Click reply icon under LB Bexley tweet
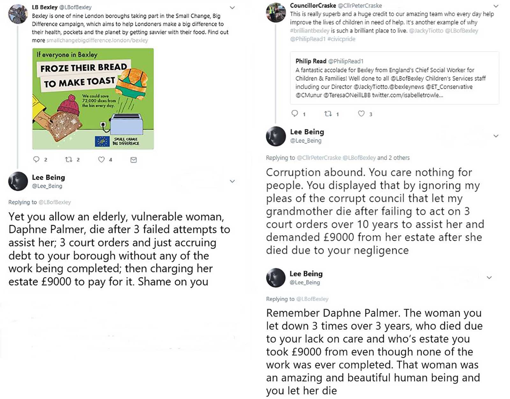The width and height of the screenshot is (510, 399). click(36, 160)
